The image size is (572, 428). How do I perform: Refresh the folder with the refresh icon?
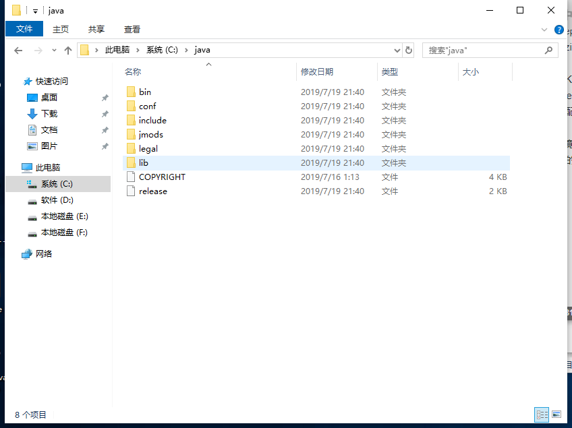409,50
